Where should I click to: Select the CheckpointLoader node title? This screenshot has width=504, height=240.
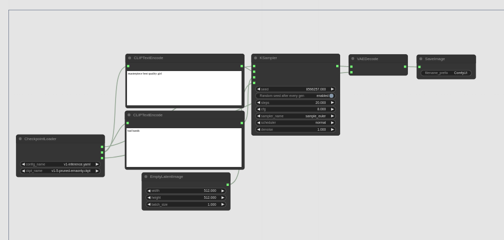pyautogui.click(x=40, y=139)
